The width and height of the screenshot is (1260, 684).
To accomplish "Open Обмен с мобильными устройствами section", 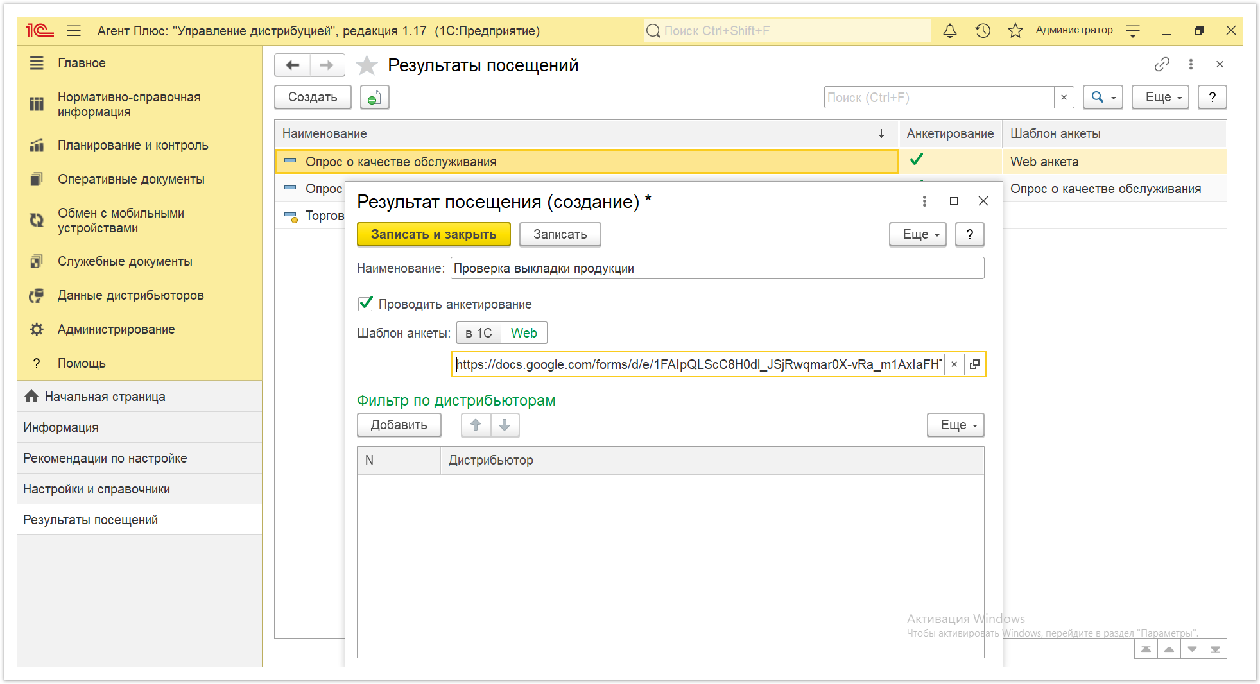I will tap(121, 220).
